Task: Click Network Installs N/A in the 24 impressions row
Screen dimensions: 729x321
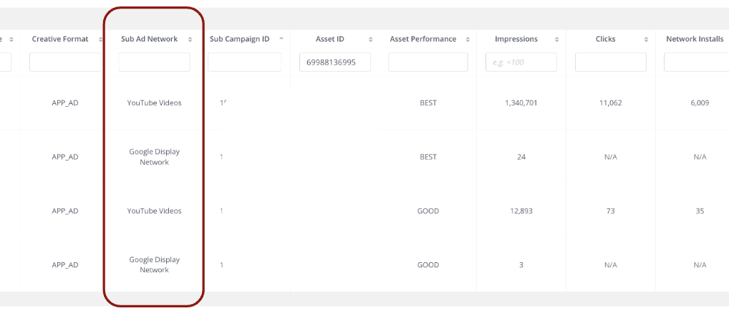Action: (700, 157)
